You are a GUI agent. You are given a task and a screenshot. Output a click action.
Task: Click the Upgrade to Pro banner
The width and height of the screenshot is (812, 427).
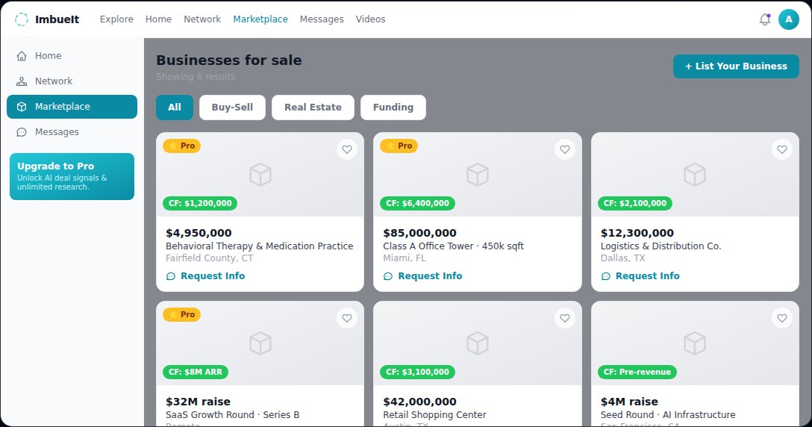(x=72, y=176)
